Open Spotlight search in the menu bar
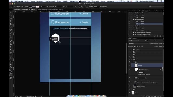Viewport: 173px width, 97px height. (x=157, y=1)
